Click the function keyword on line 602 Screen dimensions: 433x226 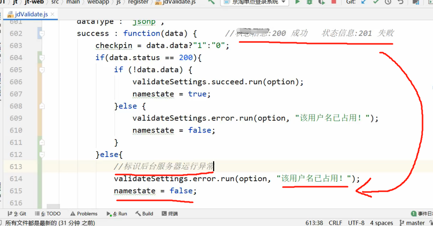tap(142, 33)
